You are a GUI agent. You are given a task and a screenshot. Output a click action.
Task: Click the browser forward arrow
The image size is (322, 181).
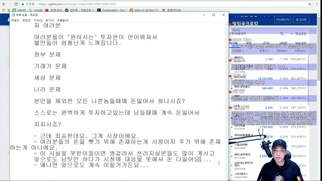pyautogui.click(x=10, y=4)
